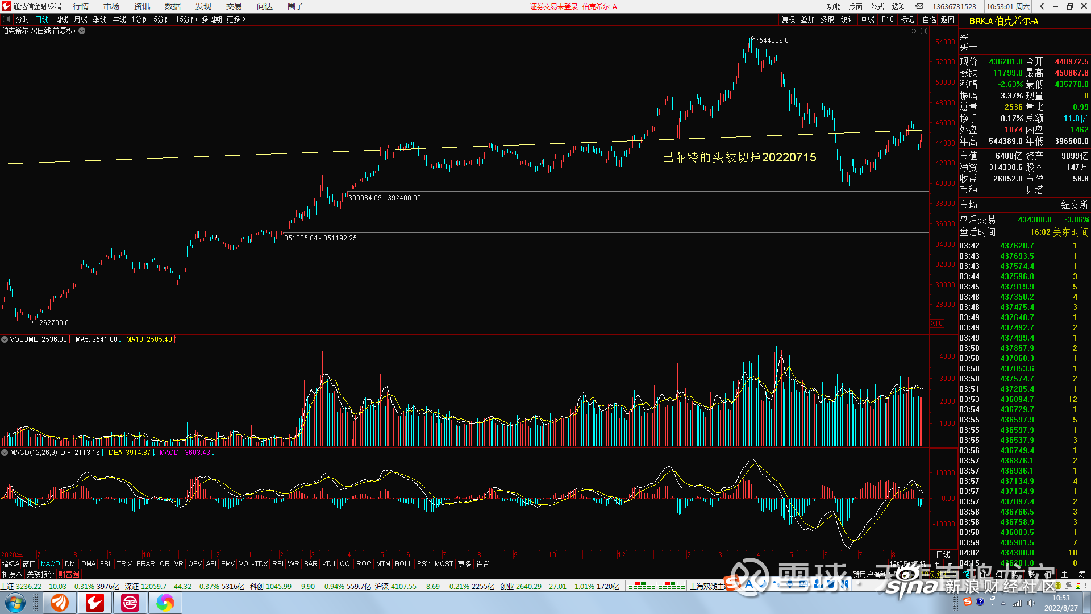Image resolution: width=1091 pixels, height=614 pixels.
Task: Click the plus zoom icon below 日线 label
Action: (936, 564)
